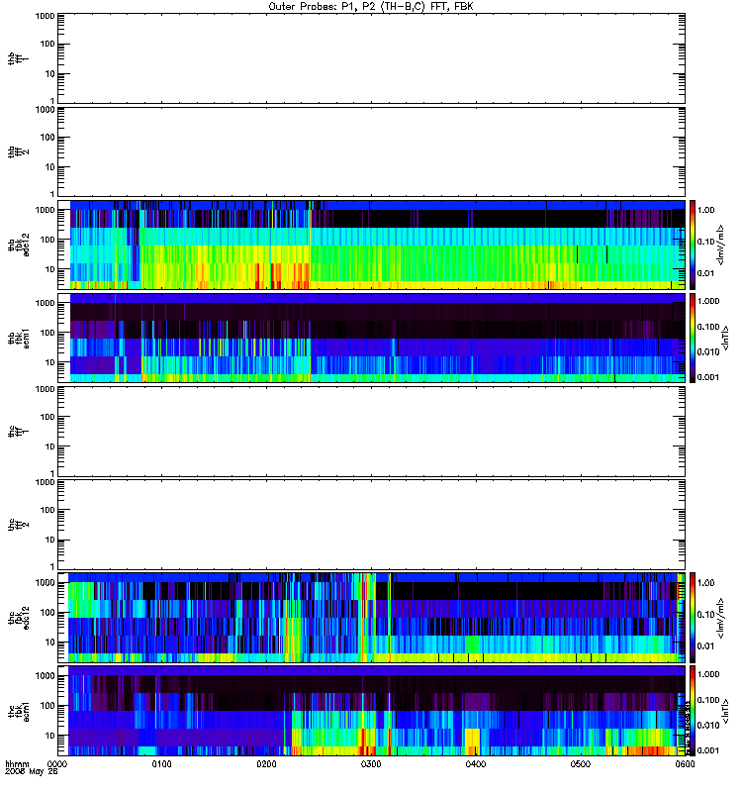Click the empty thc fff 1 plot panel

coord(371,432)
